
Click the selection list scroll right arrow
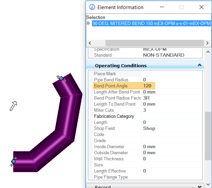coord(207,43)
